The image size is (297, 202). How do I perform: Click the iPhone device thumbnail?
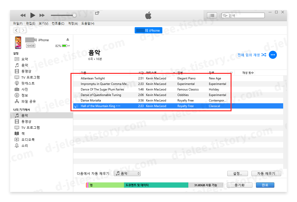click(18, 43)
